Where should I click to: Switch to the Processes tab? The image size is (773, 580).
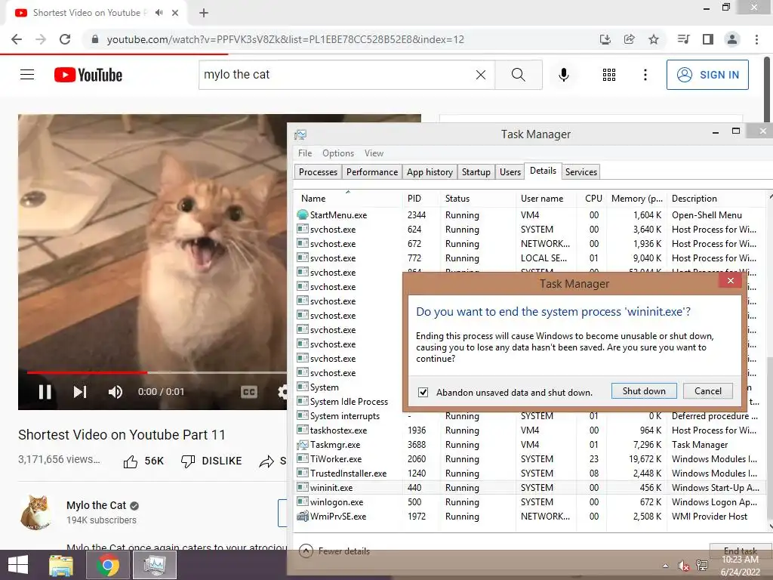tap(318, 172)
